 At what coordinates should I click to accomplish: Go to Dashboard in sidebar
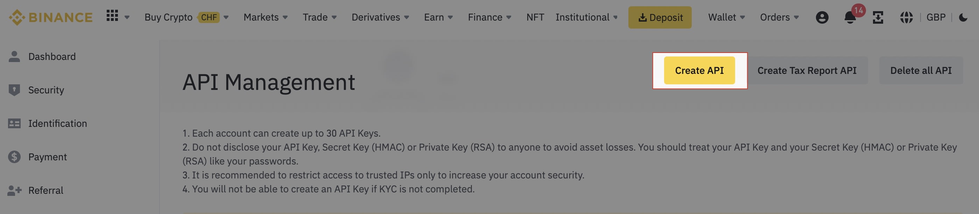coord(52,56)
